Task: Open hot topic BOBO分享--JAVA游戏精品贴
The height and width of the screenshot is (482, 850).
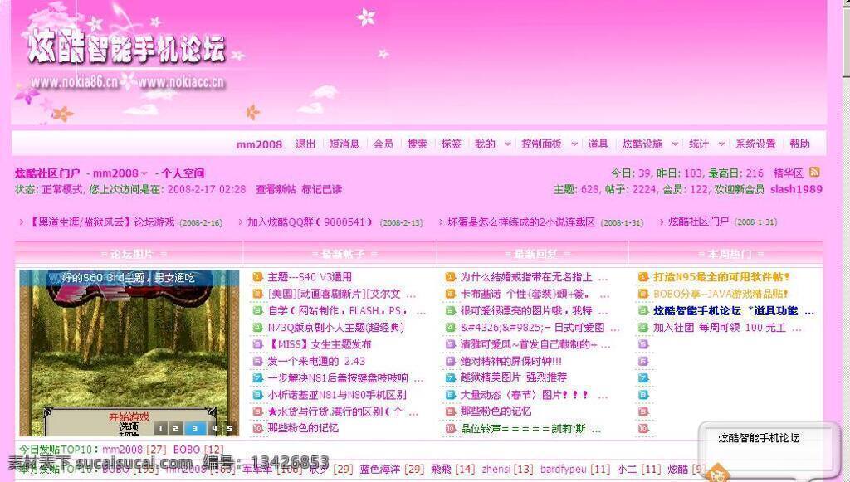Action: pos(721,294)
